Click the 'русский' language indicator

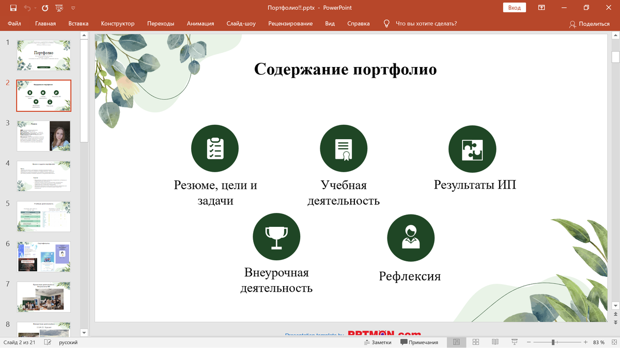(68, 342)
